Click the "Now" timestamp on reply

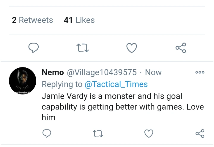click(153, 72)
